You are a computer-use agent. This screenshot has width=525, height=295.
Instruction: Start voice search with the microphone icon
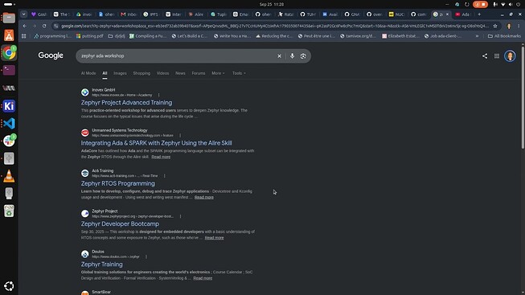[x=292, y=56]
